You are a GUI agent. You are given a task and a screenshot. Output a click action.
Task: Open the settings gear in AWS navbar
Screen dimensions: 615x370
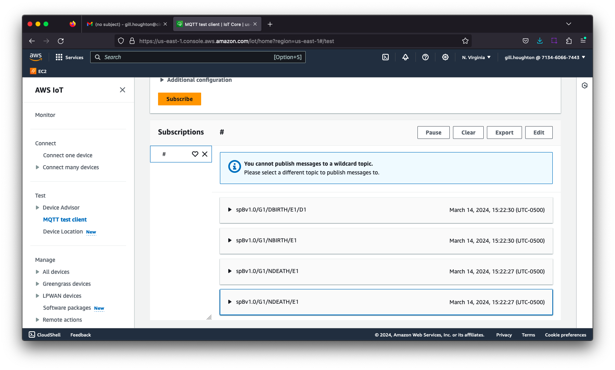(x=445, y=57)
